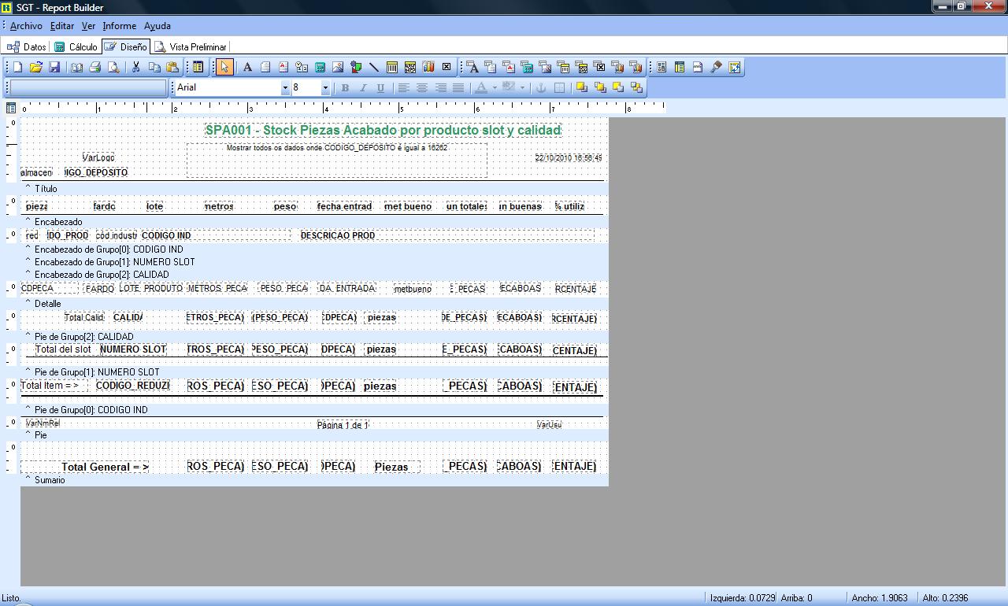Open the Informe menu
Screen dimensions: 1008x606
[119, 26]
